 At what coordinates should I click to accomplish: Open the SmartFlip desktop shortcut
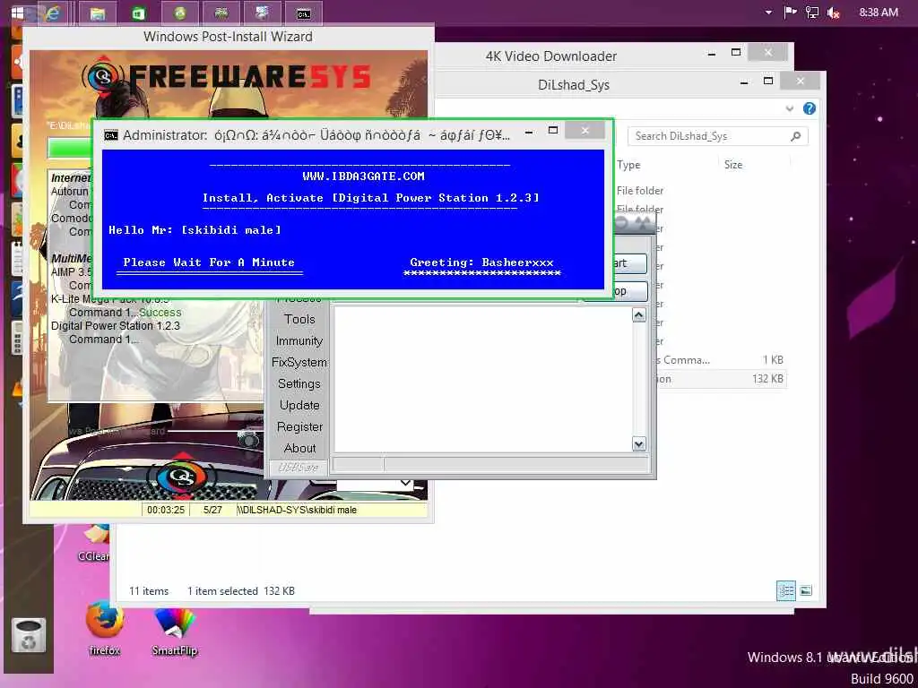pos(175,630)
